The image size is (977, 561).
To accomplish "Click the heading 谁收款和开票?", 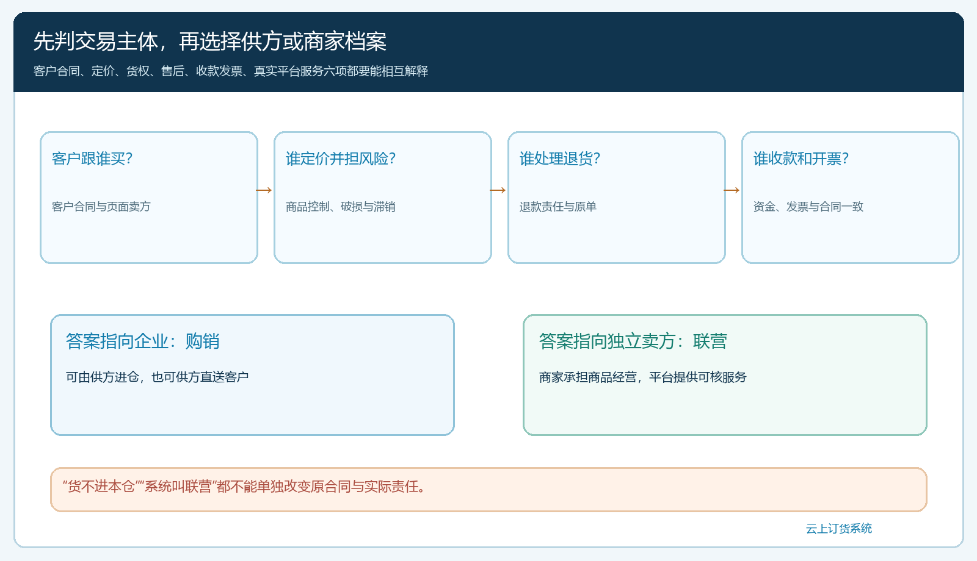I will tap(801, 159).
